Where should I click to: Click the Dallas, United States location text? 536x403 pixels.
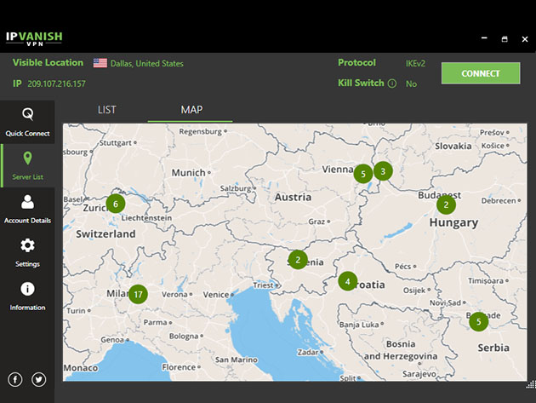pos(146,63)
